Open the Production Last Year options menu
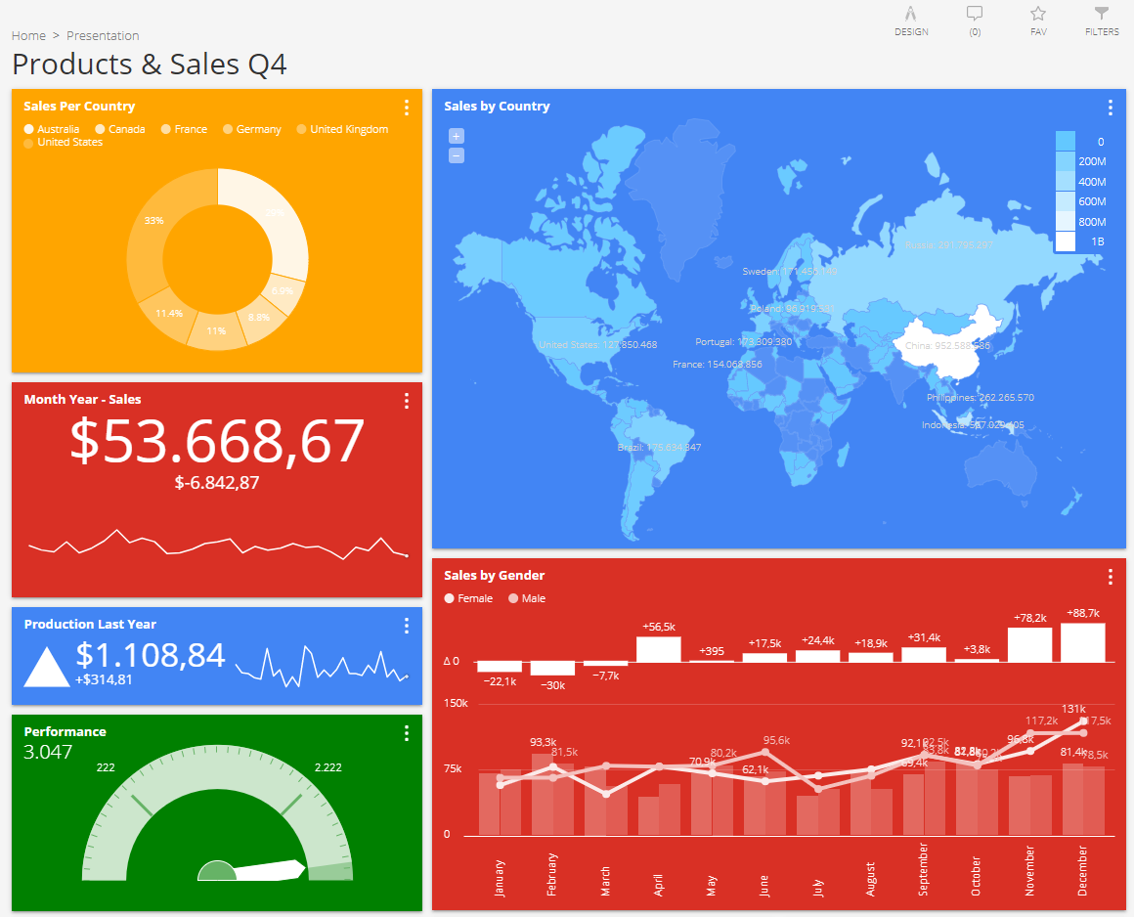The width and height of the screenshot is (1134, 917). point(406,626)
